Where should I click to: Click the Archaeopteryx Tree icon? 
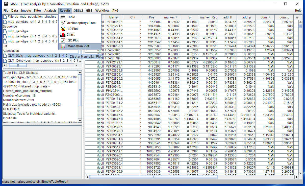[62, 23]
